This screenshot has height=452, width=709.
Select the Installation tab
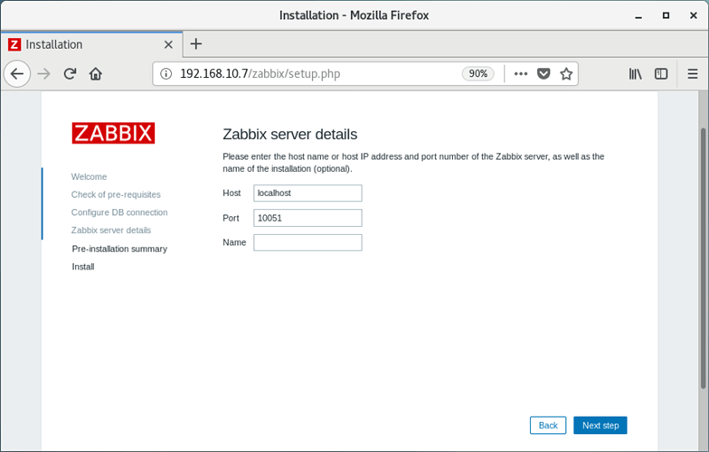(92, 44)
